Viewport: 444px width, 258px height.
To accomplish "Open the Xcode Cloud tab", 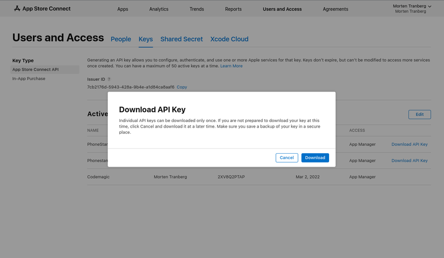I will tap(229, 39).
